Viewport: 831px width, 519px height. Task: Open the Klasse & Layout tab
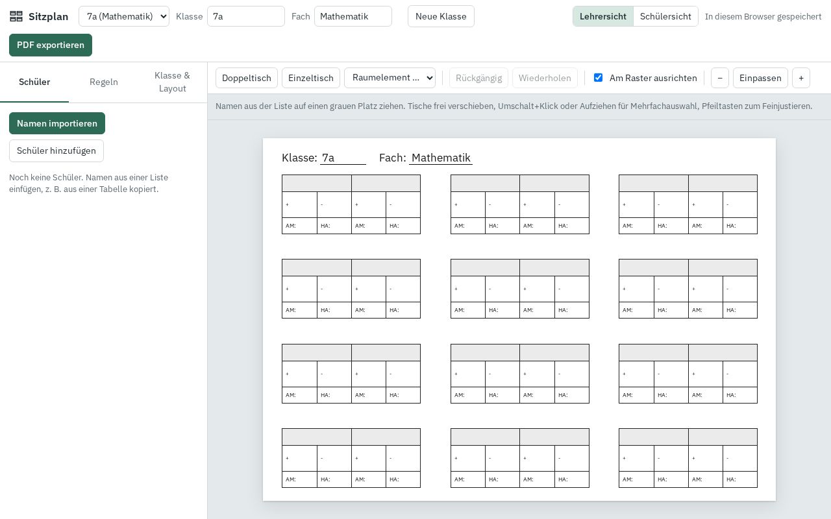tap(172, 82)
